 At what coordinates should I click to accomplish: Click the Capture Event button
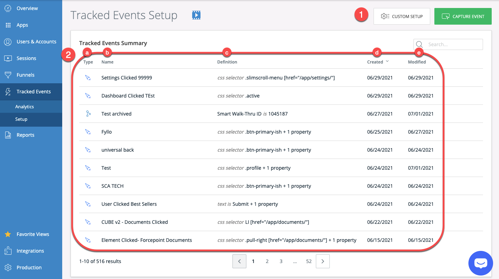pyautogui.click(x=463, y=16)
